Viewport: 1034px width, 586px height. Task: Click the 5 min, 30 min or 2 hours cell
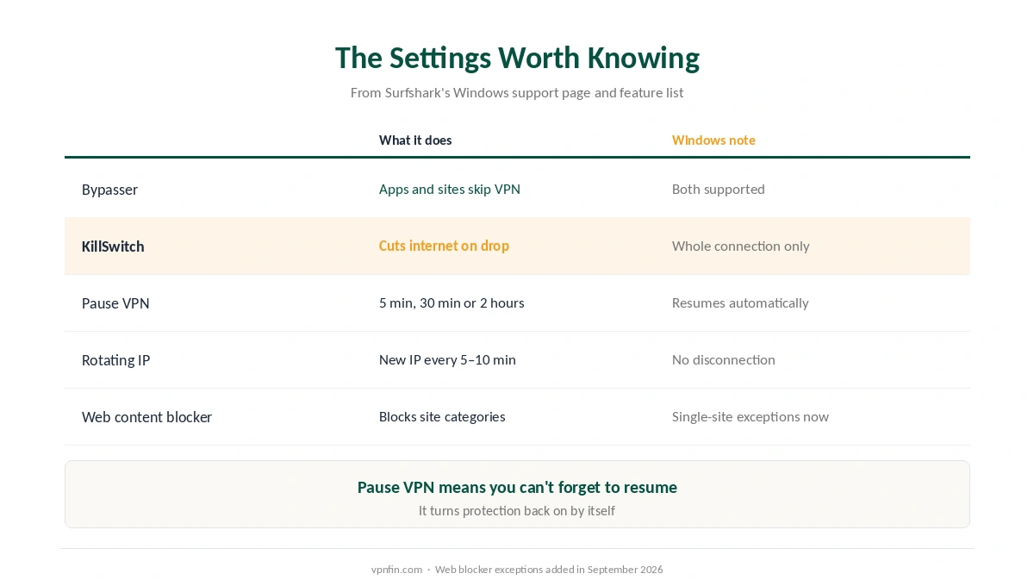[452, 303]
